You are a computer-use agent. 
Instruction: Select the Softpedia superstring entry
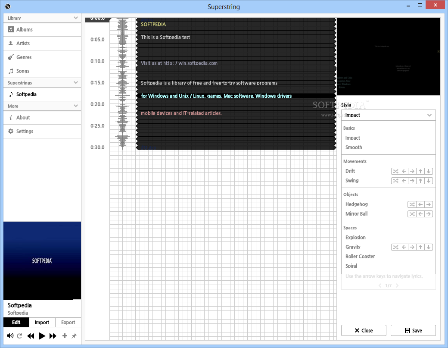(x=42, y=94)
